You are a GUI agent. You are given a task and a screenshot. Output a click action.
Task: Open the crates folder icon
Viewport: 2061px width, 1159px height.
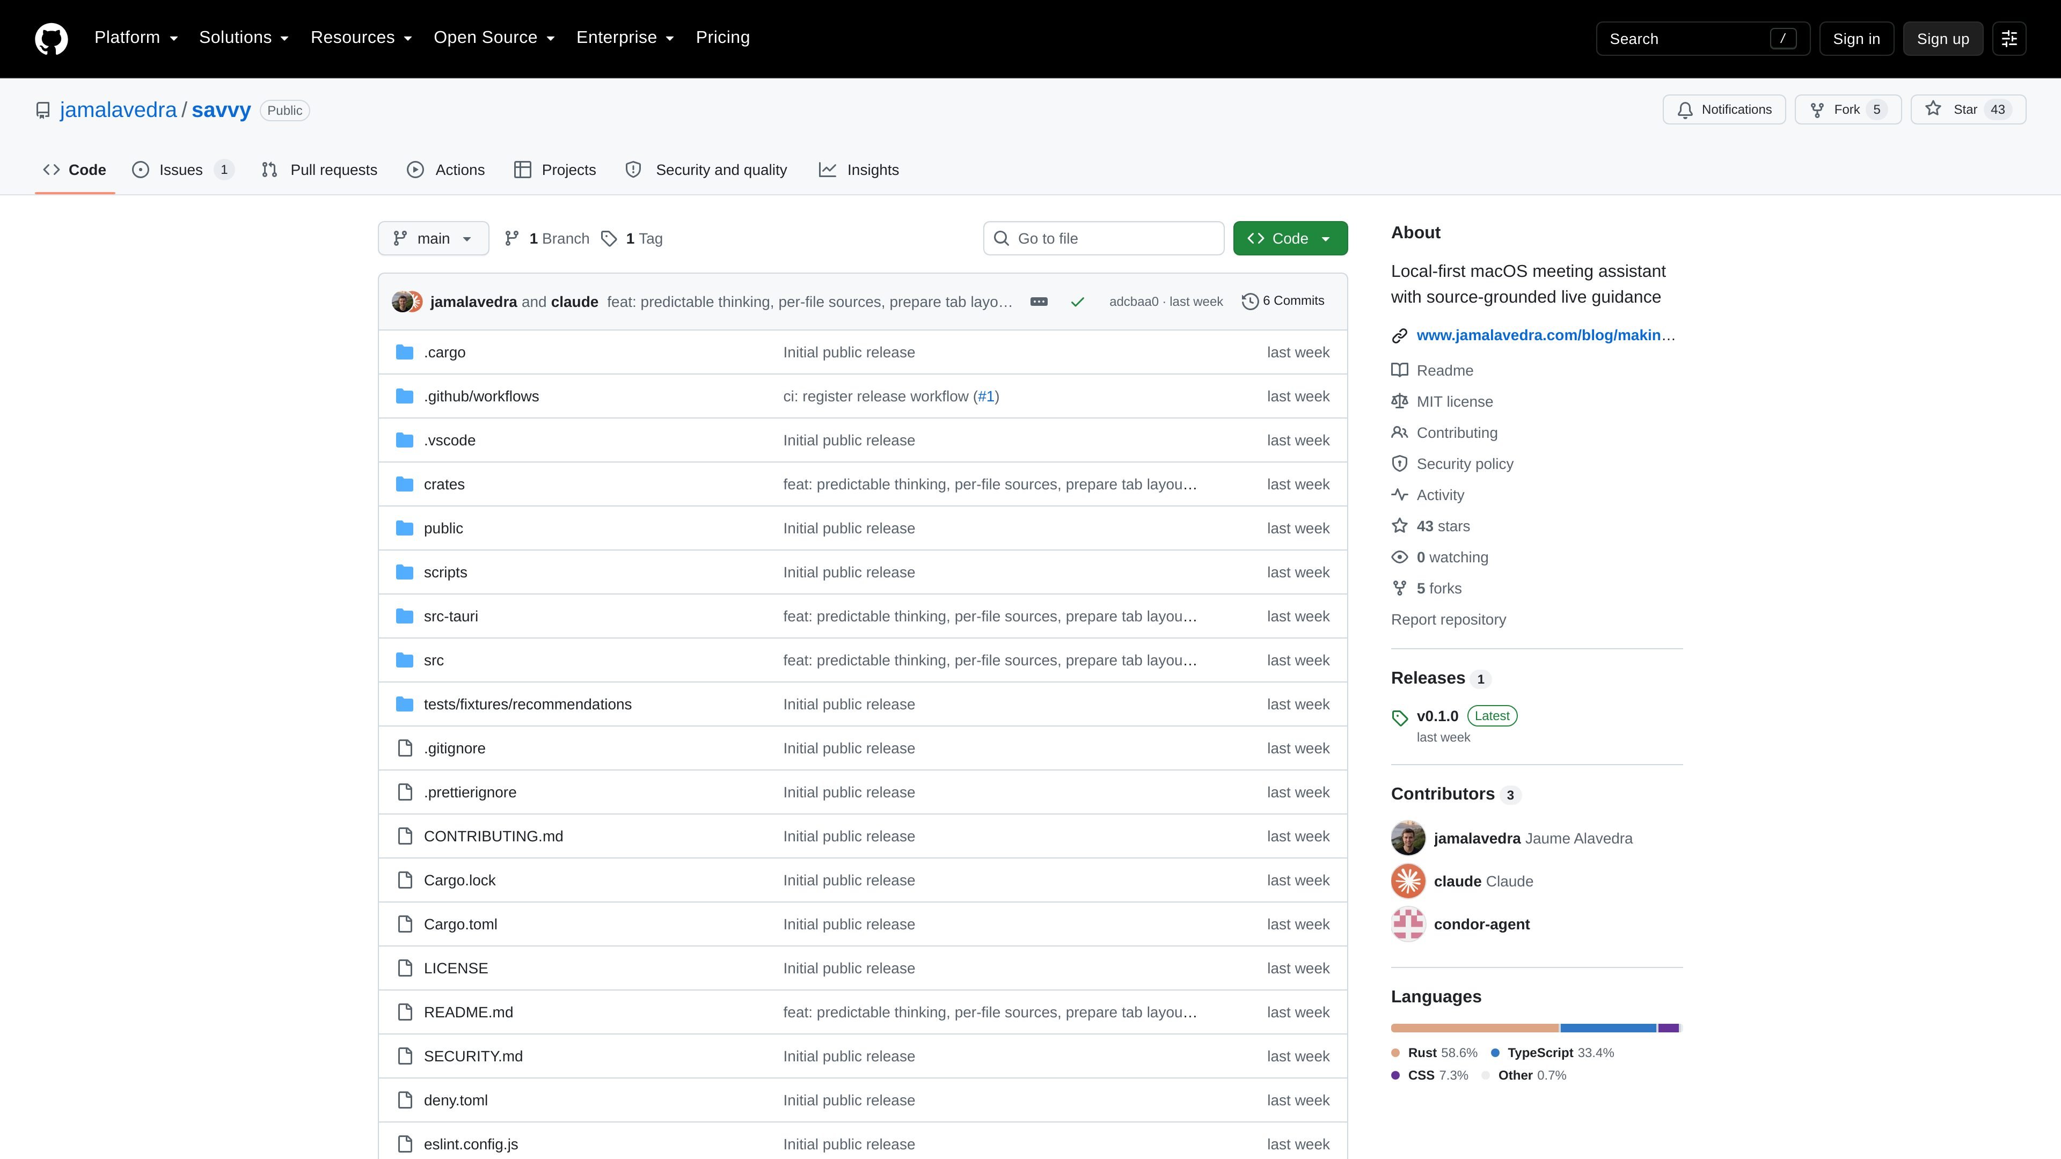pyautogui.click(x=405, y=484)
